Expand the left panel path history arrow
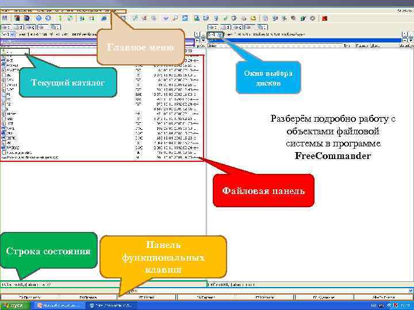The height and width of the screenshot is (310, 414). pos(203,40)
